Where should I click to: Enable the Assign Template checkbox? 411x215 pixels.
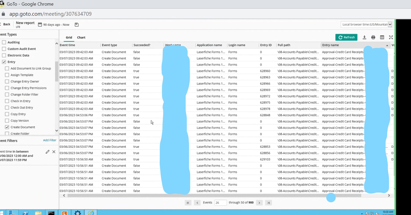pyautogui.click(x=7, y=75)
